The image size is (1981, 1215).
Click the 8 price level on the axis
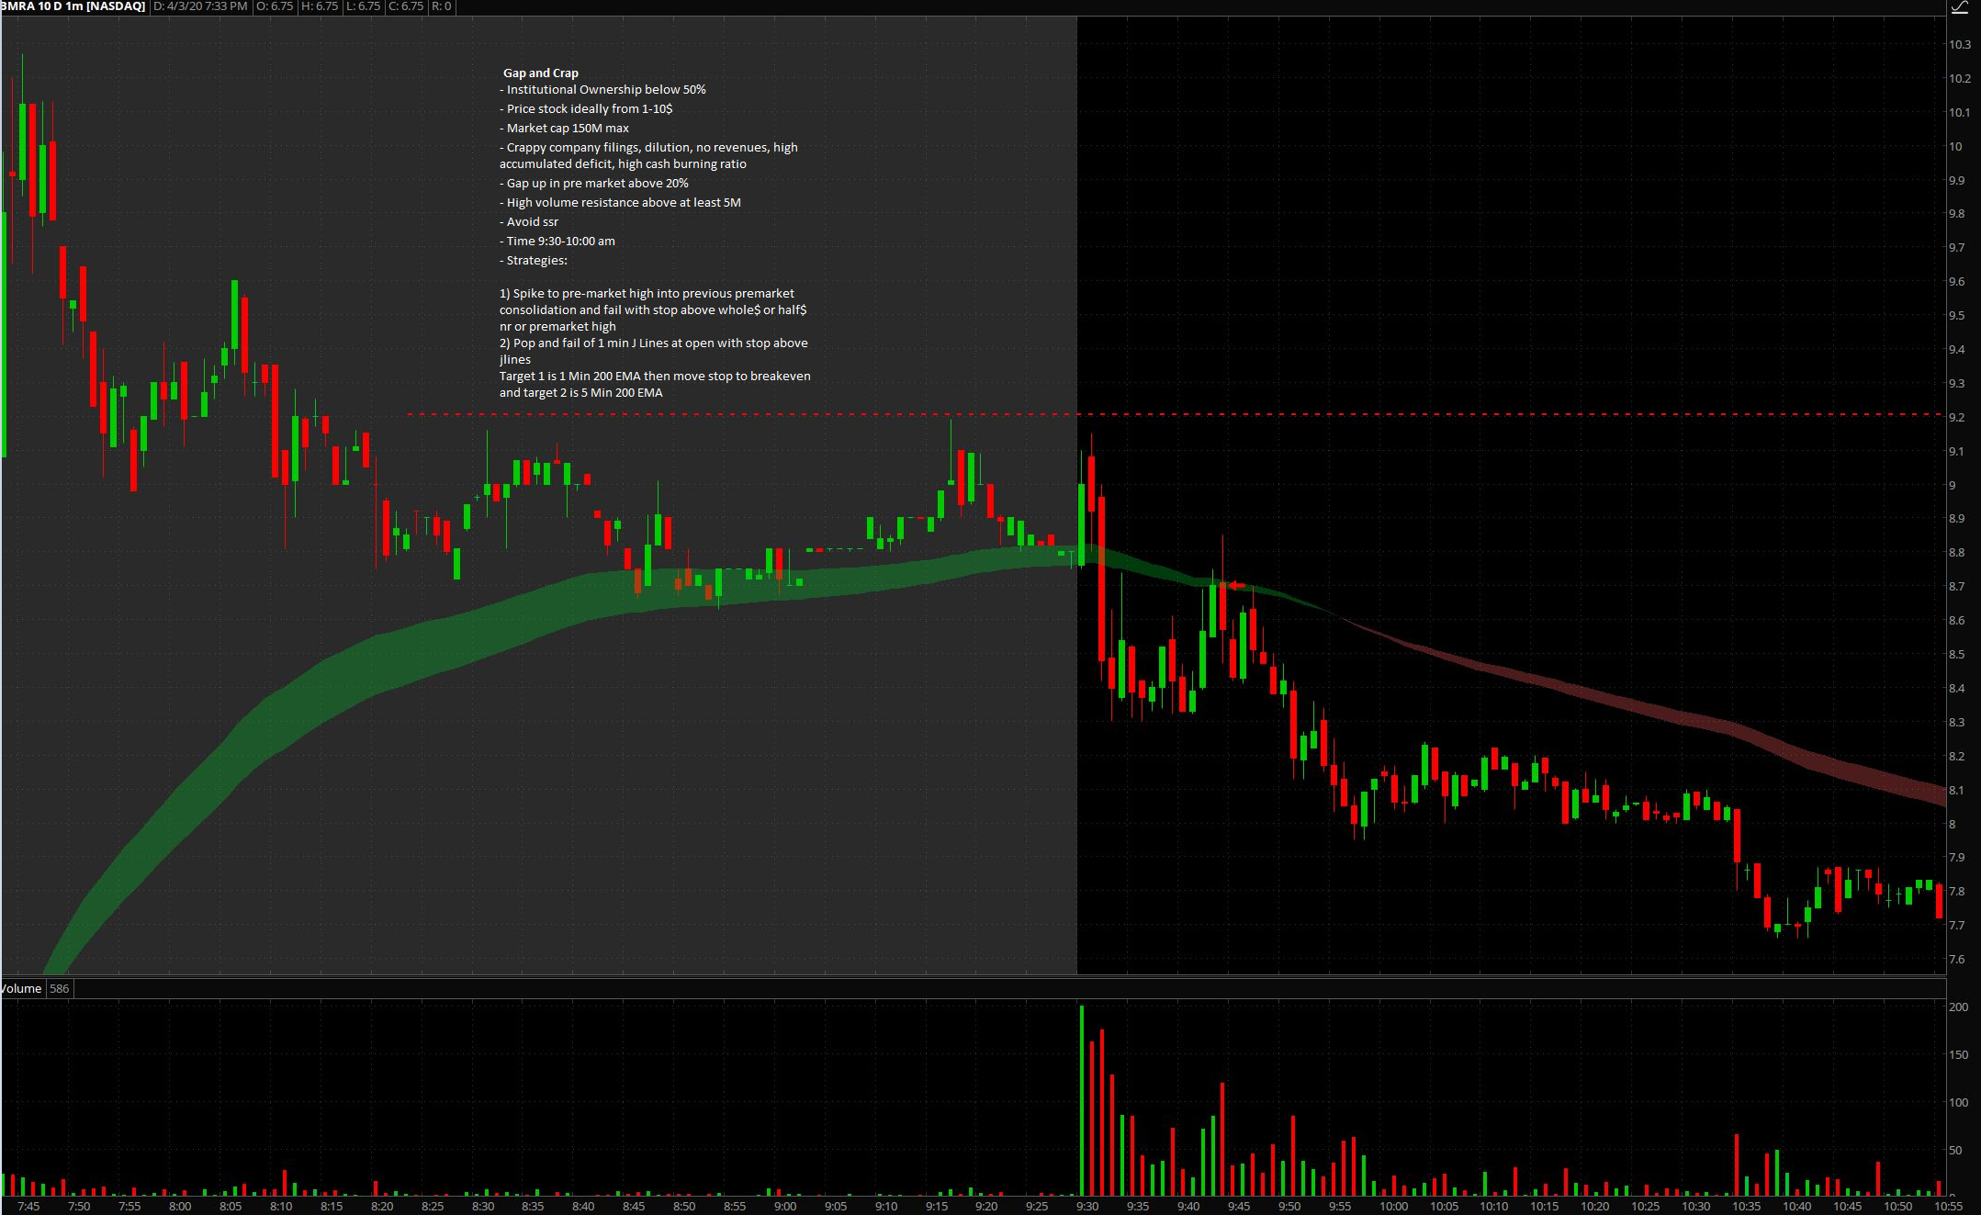point(1953,824)
